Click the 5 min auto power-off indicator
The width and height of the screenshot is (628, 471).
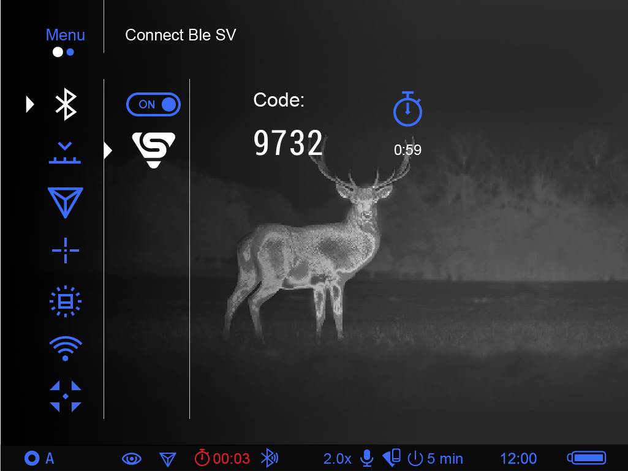coord(435,458)
